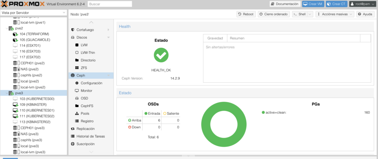378x159 pixels.
Task: Open the Directorio menu item
Action: pyautogui.click(x=91, y=60)
